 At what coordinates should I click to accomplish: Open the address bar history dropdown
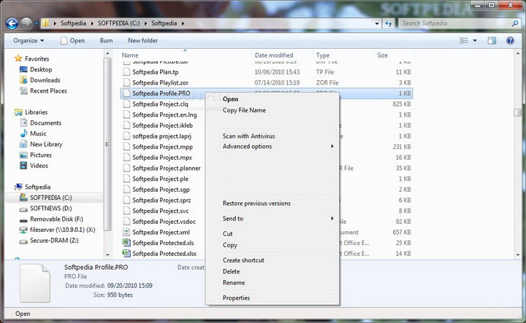[x=377, y=23]
